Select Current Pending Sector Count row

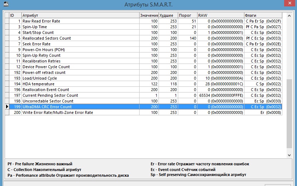(x=143, y=95)
